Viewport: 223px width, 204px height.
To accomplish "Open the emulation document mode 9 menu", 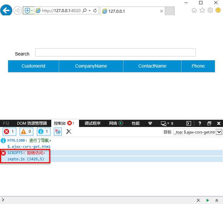I will click(167, 123).
